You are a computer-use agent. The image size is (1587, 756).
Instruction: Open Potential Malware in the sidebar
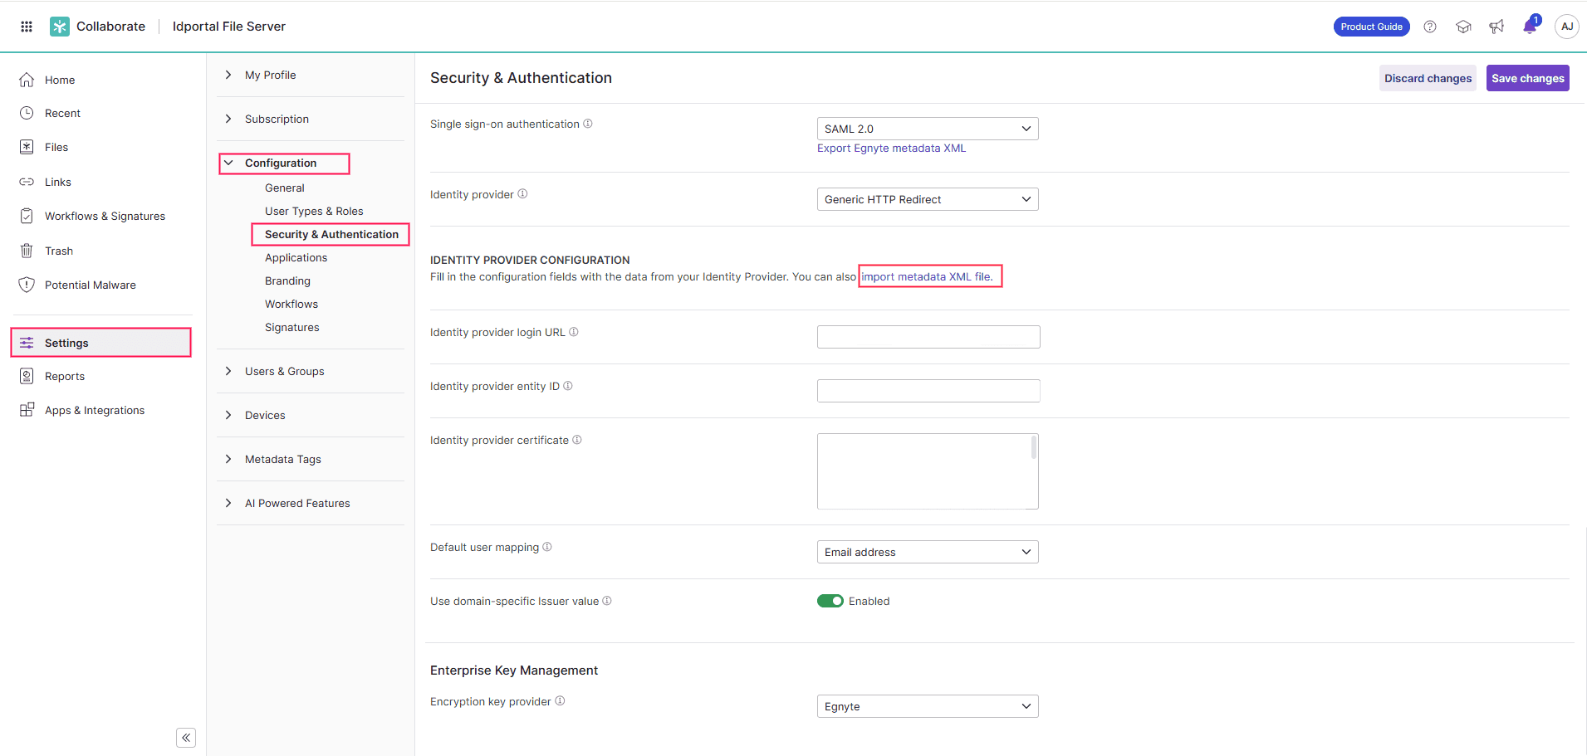(91, 285)
